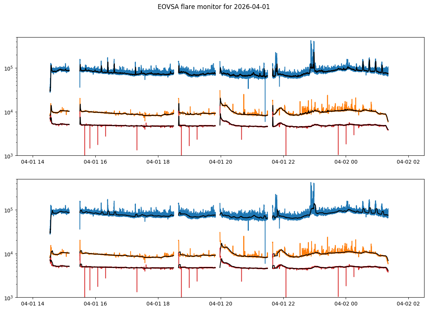The image size is (429, 310).
Task: Select the bottom plot's 04-02 02 tick label
Action: [x=408, y=304]
